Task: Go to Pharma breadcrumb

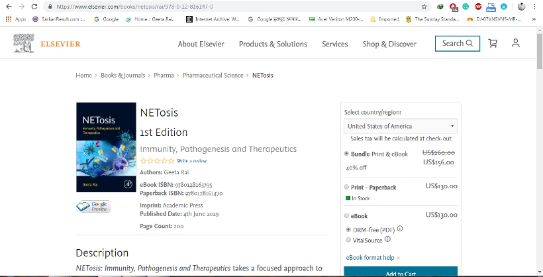Action: click(164, 76)
